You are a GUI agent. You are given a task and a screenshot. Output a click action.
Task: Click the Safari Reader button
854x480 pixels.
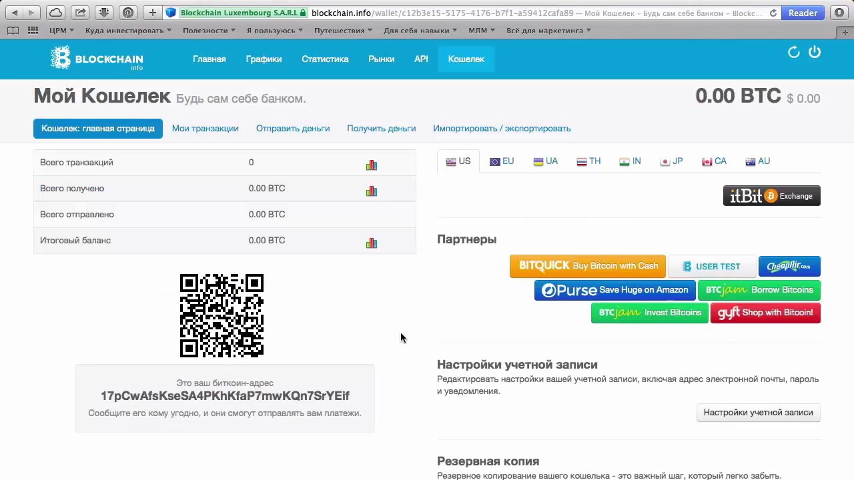point(803,13)
